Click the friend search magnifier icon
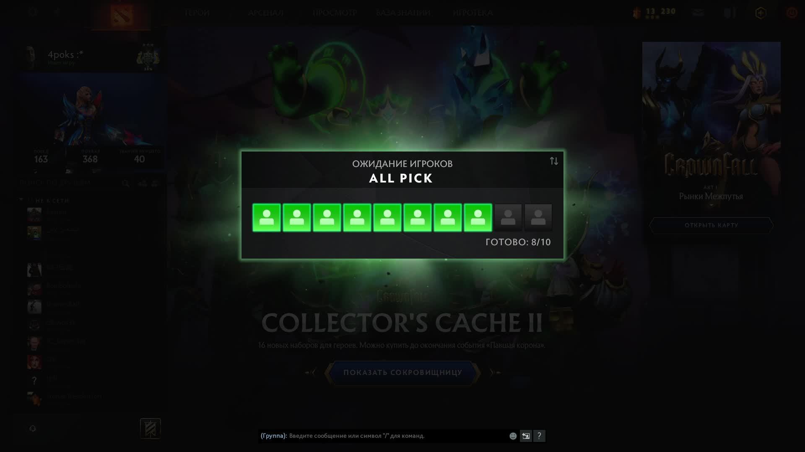The height and width of the screenshot is (452, 805). pos(125,183)
